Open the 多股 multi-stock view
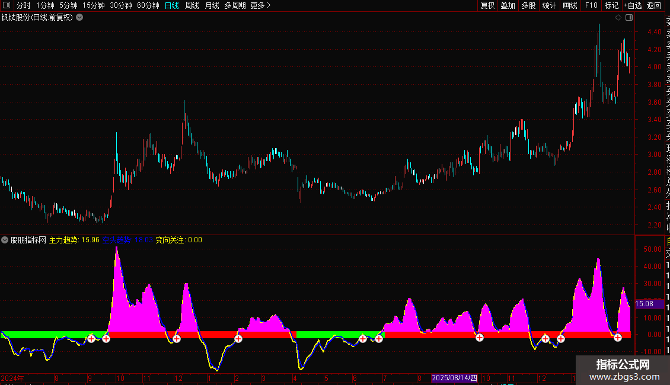The height and width of the screenshot is (385, 670). [528, 5]
